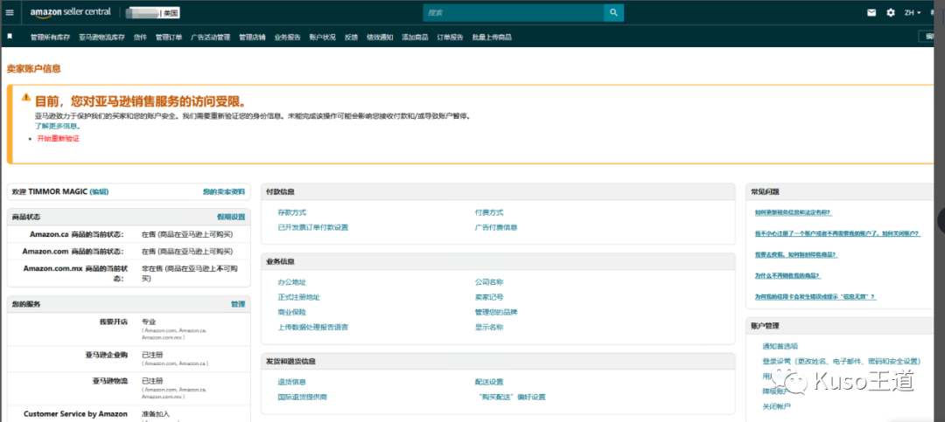Open 管理您的品牌 link
This screenshot has height=422, width=945.
(x=496, y=313)
